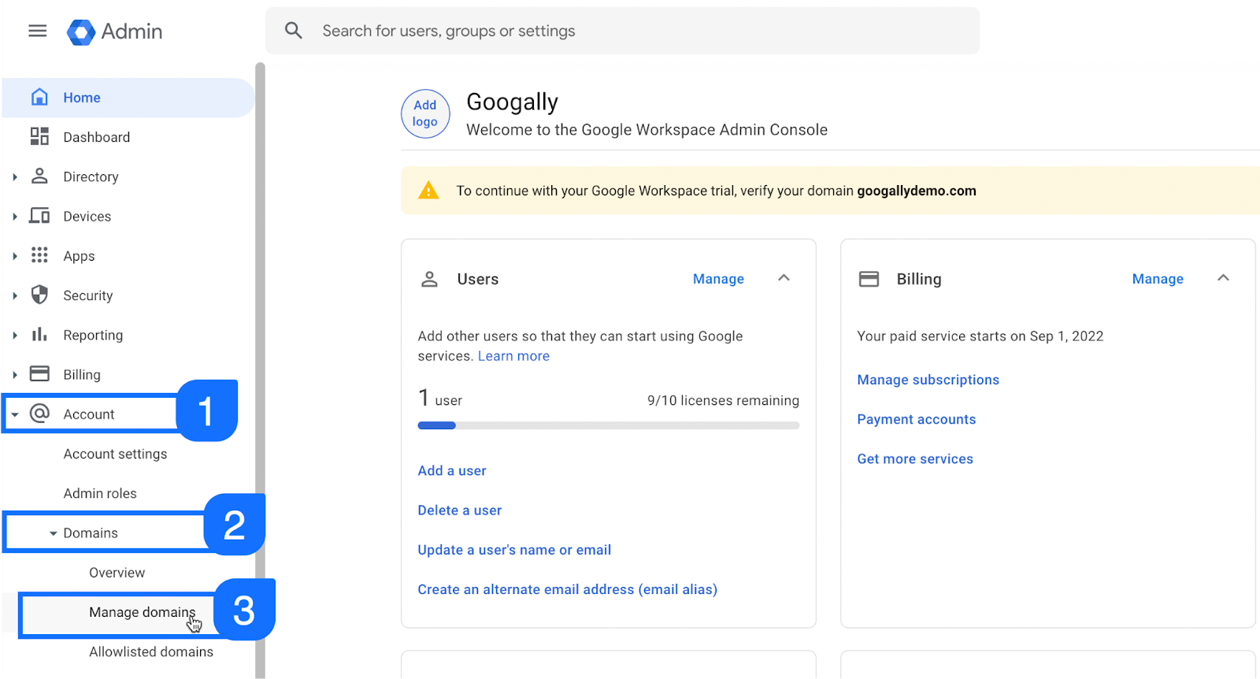
Task: Click the Apps dots grid icon
Action: [39, 255]
